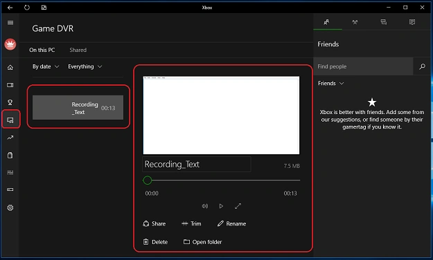Screen dimensions: 433x260
Task: Open My games sidebar icon
Action: coord(10,85)
